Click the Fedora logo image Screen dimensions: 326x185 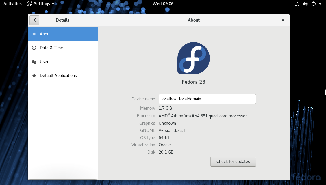[194, 58]
